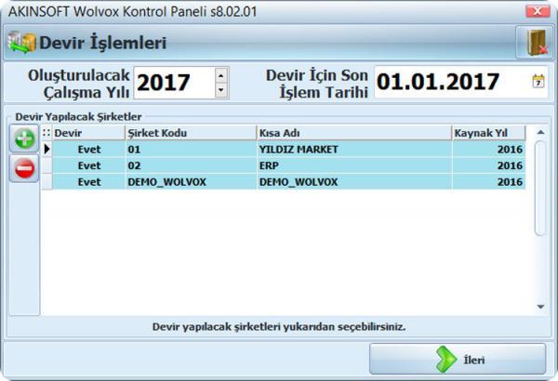Sort by the Devir column header
This screenshot has height=381, width=558.
(88, 133)
